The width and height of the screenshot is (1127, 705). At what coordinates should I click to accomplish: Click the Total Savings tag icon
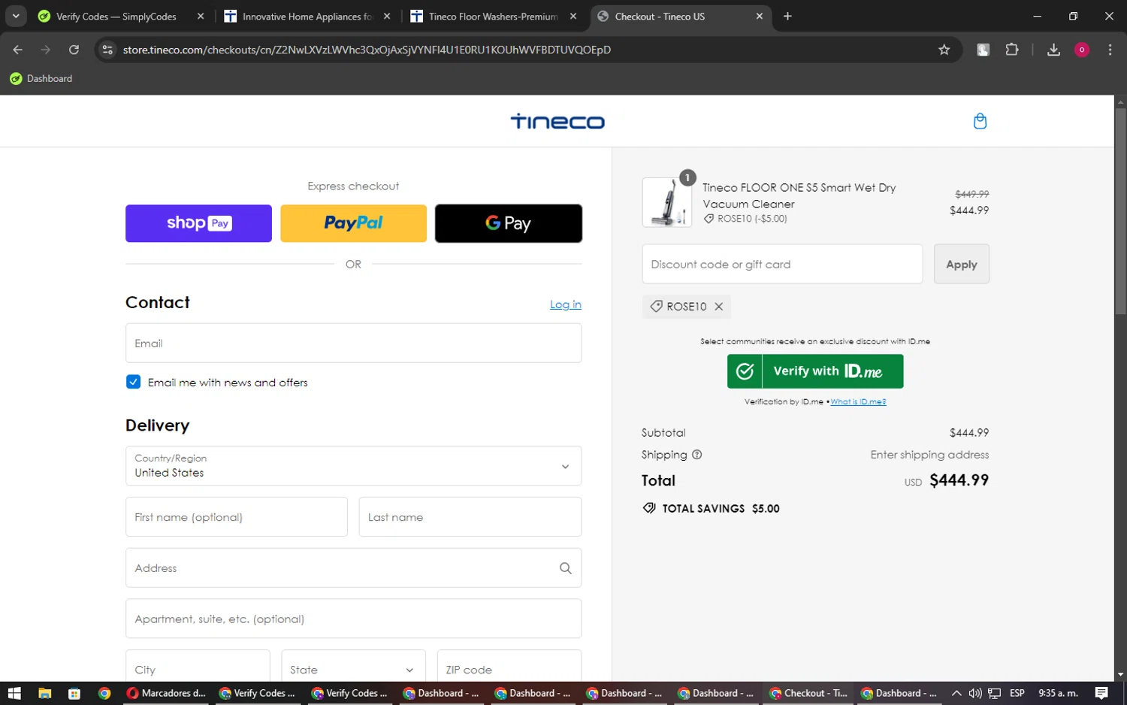pos(649,508)
